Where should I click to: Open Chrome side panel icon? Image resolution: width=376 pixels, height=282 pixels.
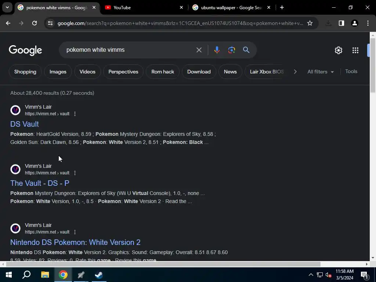[x=341, y=23]
